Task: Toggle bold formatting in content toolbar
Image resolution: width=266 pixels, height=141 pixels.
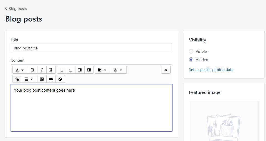Action: pyautogui.click(x=32, y=70)
